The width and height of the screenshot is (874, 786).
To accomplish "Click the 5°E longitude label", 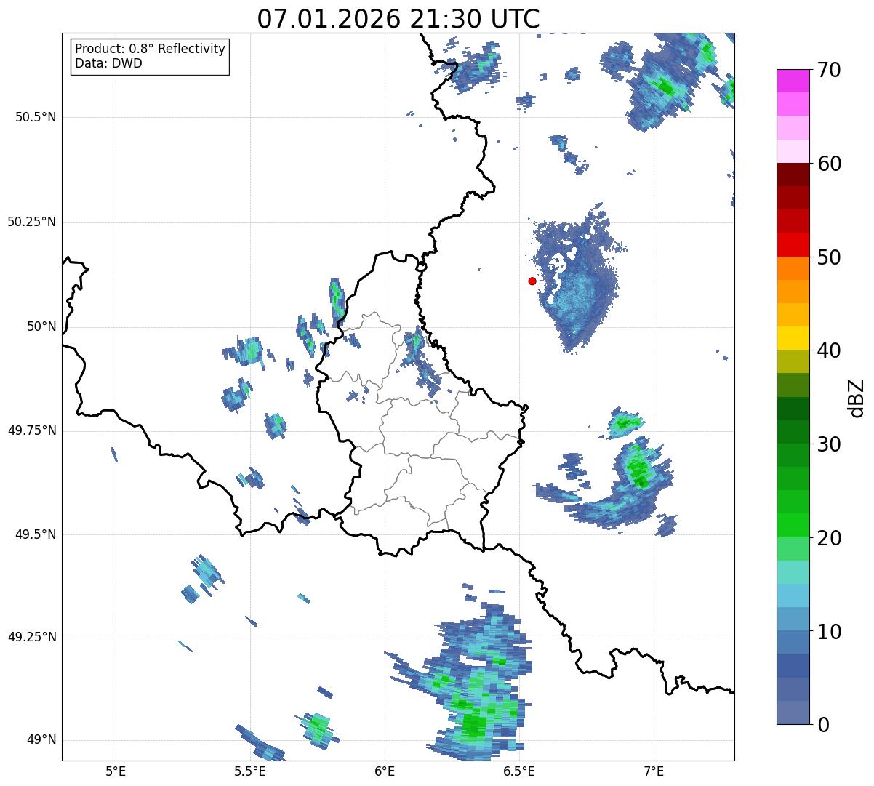I will (116, 771).
